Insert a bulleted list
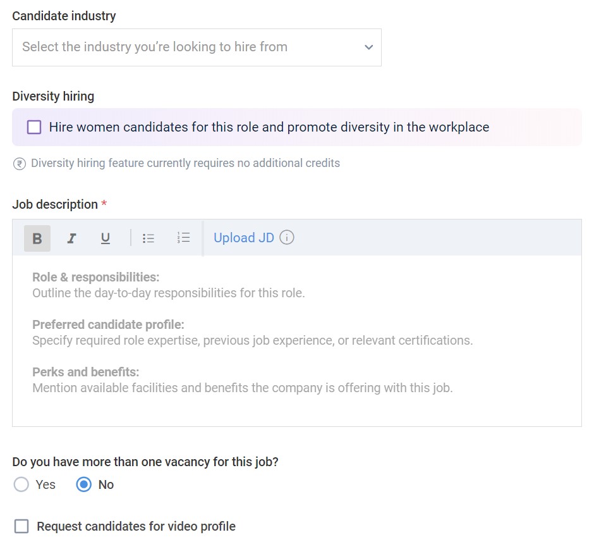 tap(148, 238)
